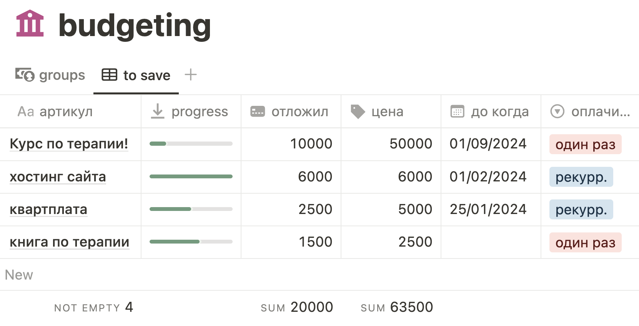Open the один раз tag for Курс по терапии

585,144
